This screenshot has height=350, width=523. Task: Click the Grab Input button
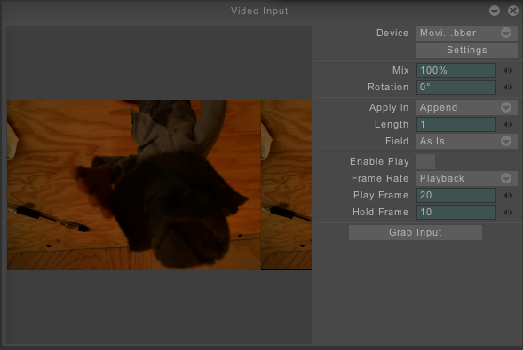(x=416, y=232)
